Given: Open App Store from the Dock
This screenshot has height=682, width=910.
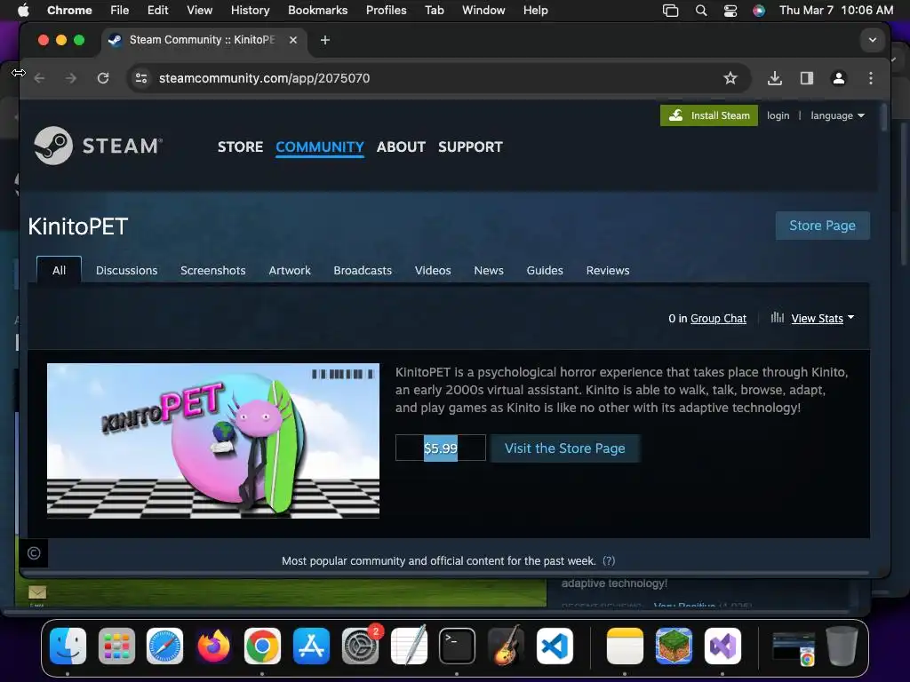Looking at the screenshot, I should click(311, 646).
